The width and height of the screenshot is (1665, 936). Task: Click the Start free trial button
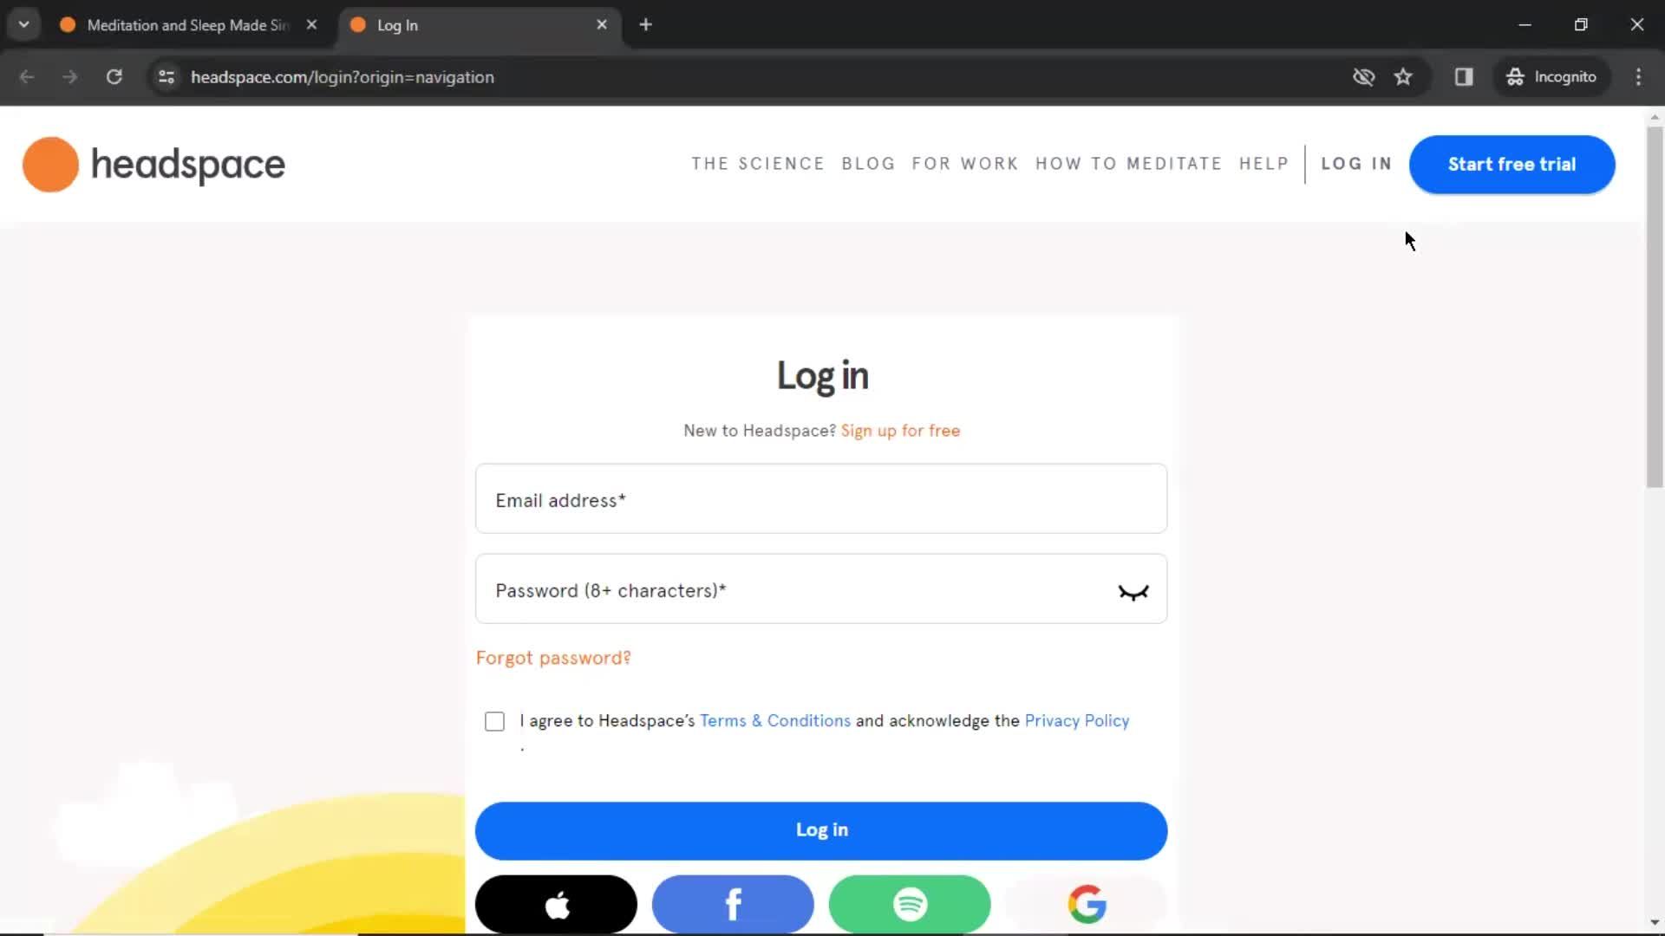click(x=1512, y=164)
